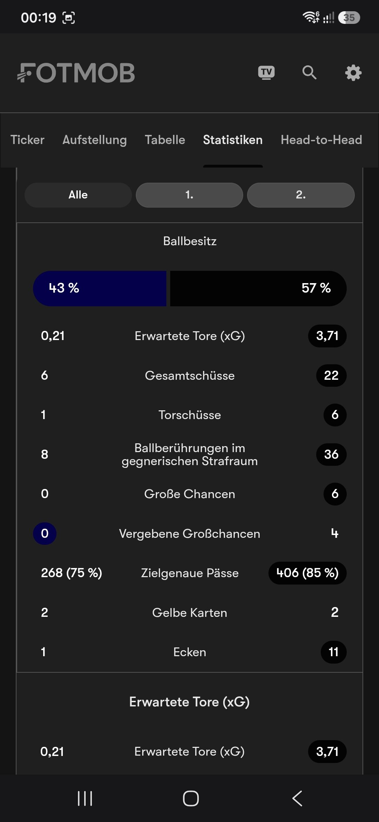Tap the Statistiken tab
The width and height of the screenshot is (379, 822).
click(233, 140)
